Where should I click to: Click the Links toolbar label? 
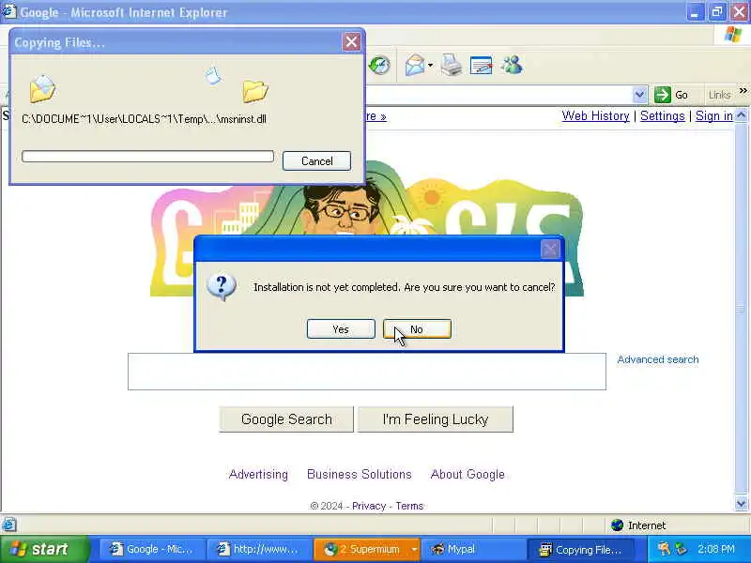[x=719, y=95]
